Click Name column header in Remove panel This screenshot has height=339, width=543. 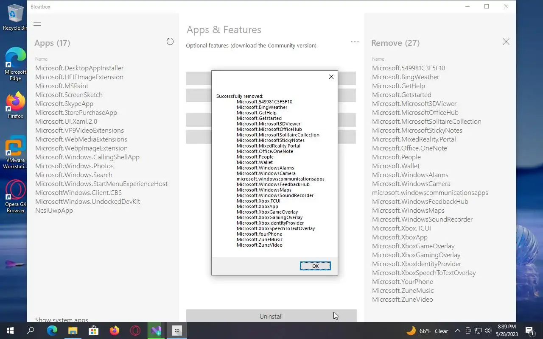(378, 59)
